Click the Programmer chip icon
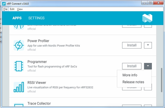 [19, 66]
